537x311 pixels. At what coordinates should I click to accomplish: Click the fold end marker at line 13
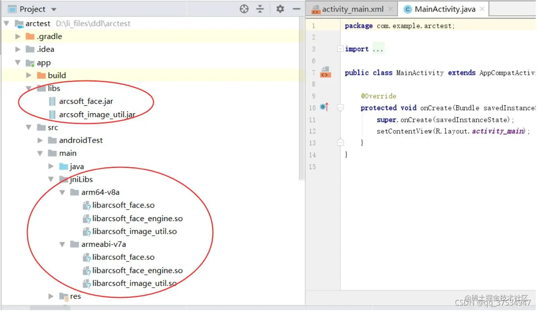tap(340, 142)
